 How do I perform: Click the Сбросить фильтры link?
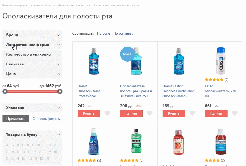pyautogui.click(x=46, y=119)
